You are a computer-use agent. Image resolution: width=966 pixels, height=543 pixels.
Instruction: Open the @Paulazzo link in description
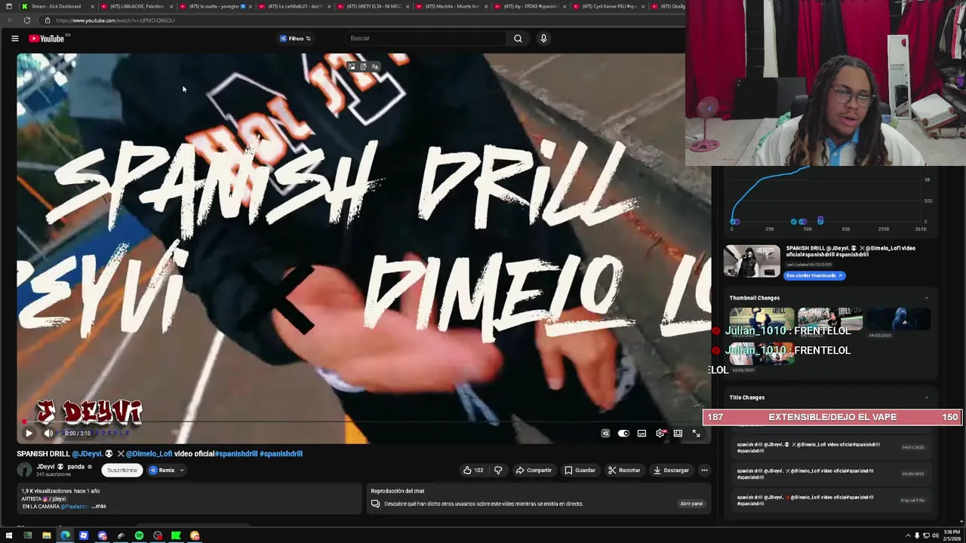point(74,507)
